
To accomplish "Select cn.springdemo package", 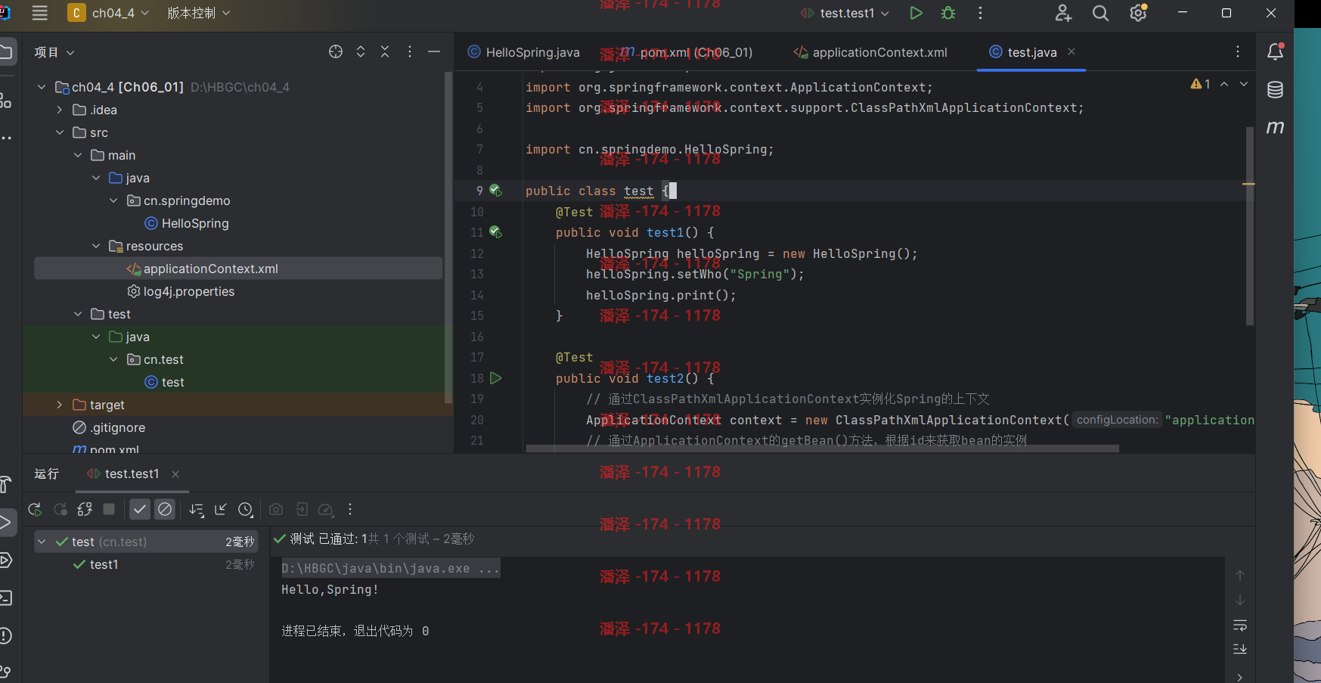I will pyautogui.click(x=178, y=200).
